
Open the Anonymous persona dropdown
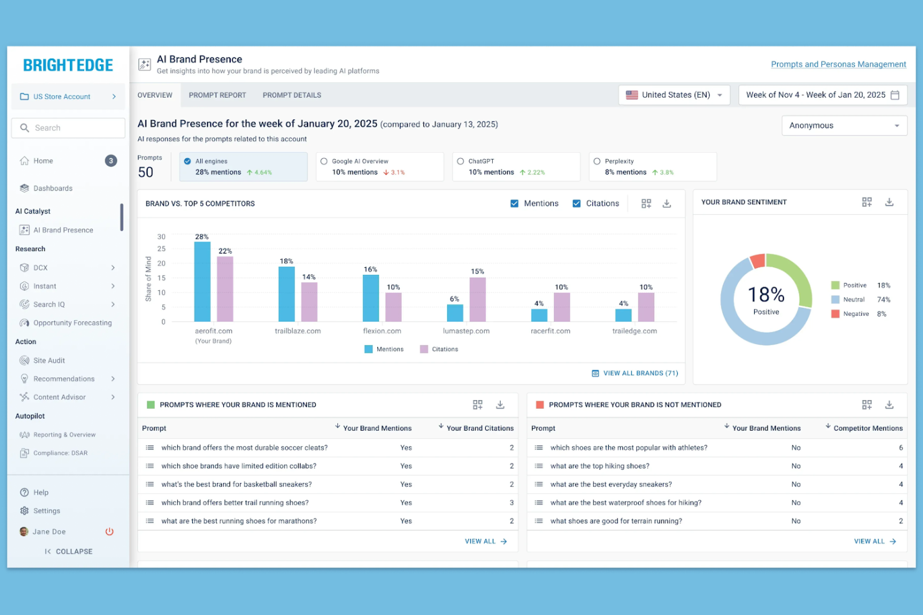844,125
